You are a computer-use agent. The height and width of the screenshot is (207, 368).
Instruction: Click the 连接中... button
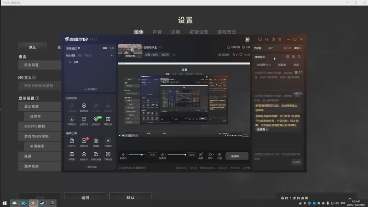[237, 156]
